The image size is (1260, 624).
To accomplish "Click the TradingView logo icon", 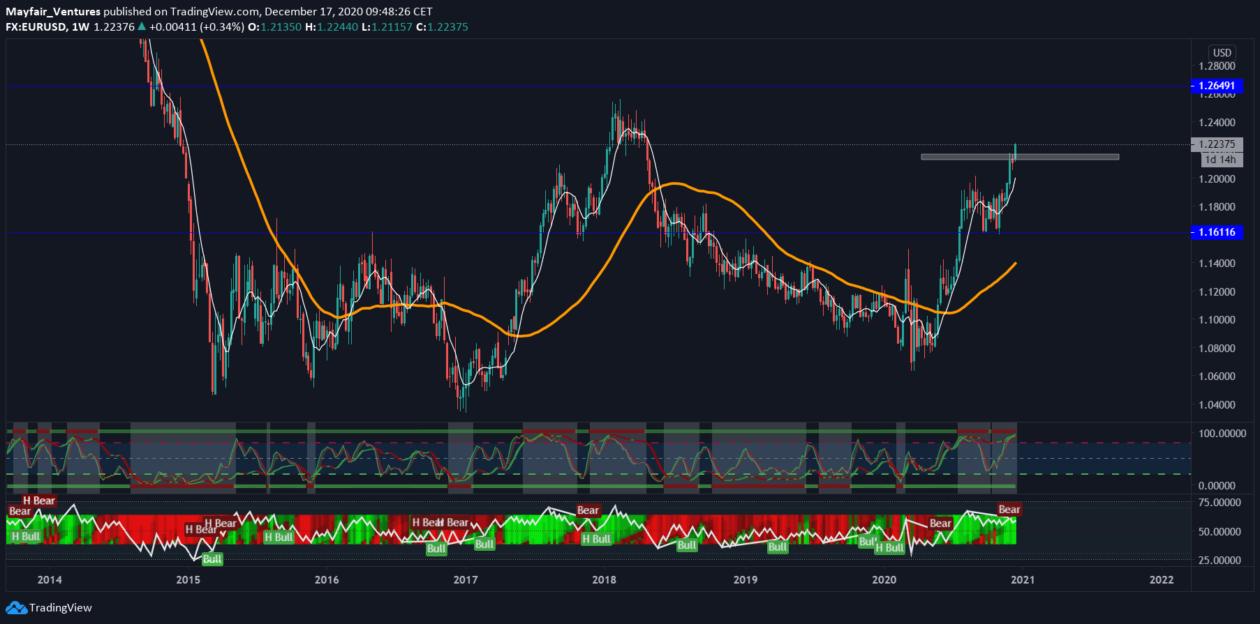I will point(16,608).
